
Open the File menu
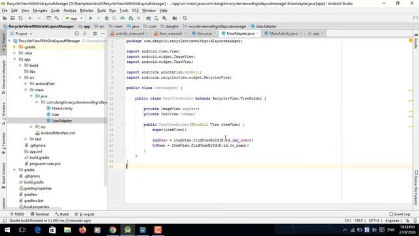[x=5, y=10]
